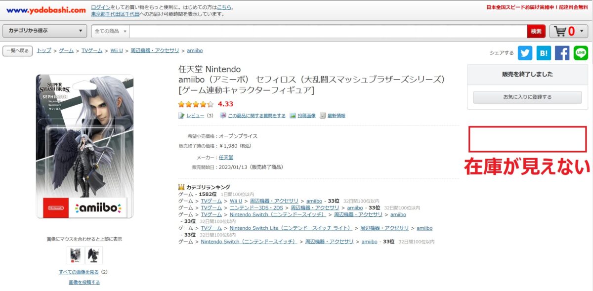Open ニンテンドー3DS・2DS in category ranking

tap(257, 208)
